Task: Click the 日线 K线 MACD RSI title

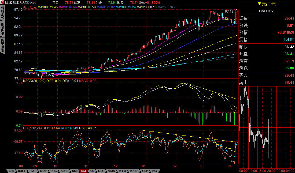Action: pos(20,2)
